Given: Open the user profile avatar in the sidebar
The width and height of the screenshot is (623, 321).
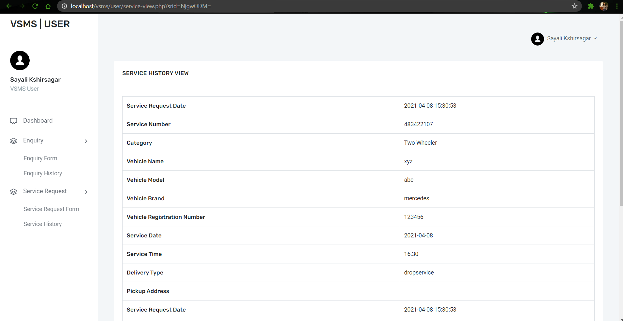Looking at the screenshot, I should pos(20,60).
